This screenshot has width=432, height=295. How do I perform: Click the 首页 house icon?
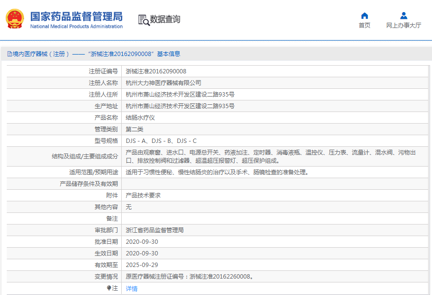[364, 15]
